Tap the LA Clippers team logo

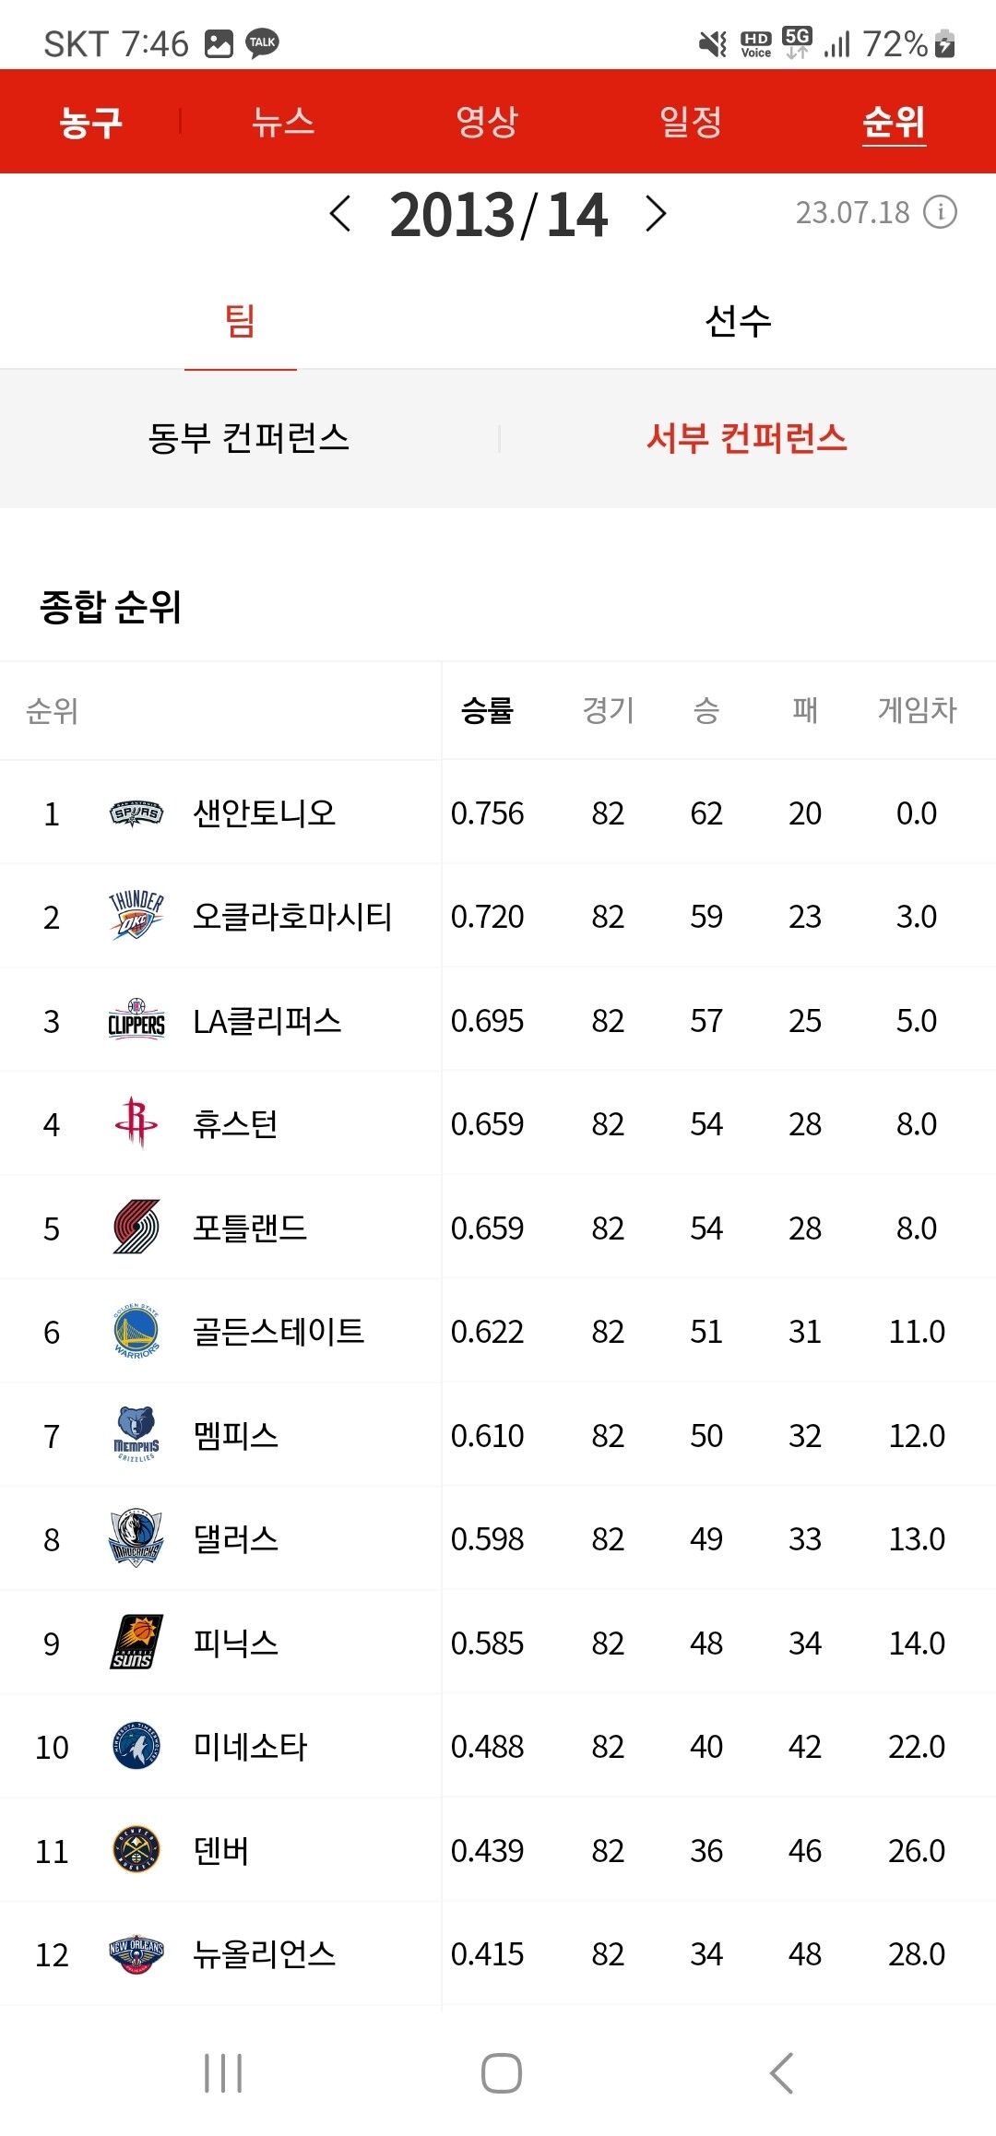tap(136, 1020)
